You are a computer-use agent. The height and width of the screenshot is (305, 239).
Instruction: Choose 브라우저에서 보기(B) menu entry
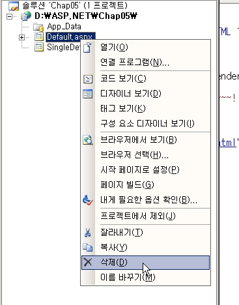click(145, 140)
